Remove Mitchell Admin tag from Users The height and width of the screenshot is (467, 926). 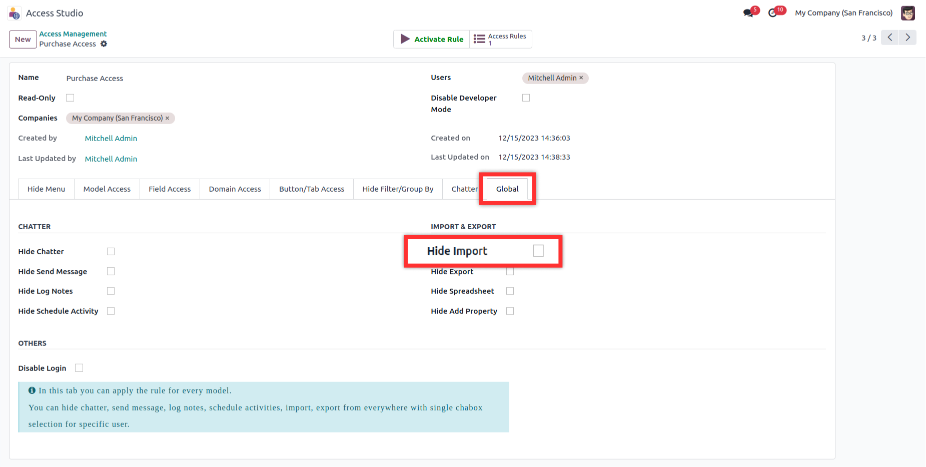(581, 78)
